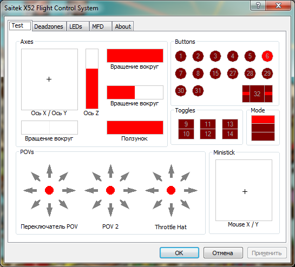The width and height of the screenshot is (295, 267).
Task: Click toggle indicator 14
Action: coord(230,134)
